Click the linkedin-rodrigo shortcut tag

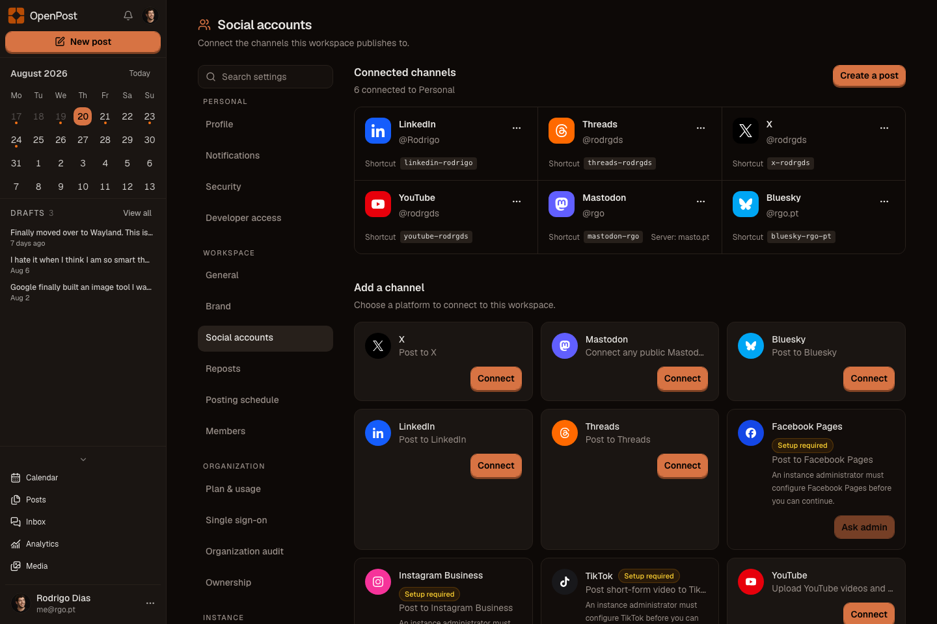pyautogui.click(x=439, y=163)
